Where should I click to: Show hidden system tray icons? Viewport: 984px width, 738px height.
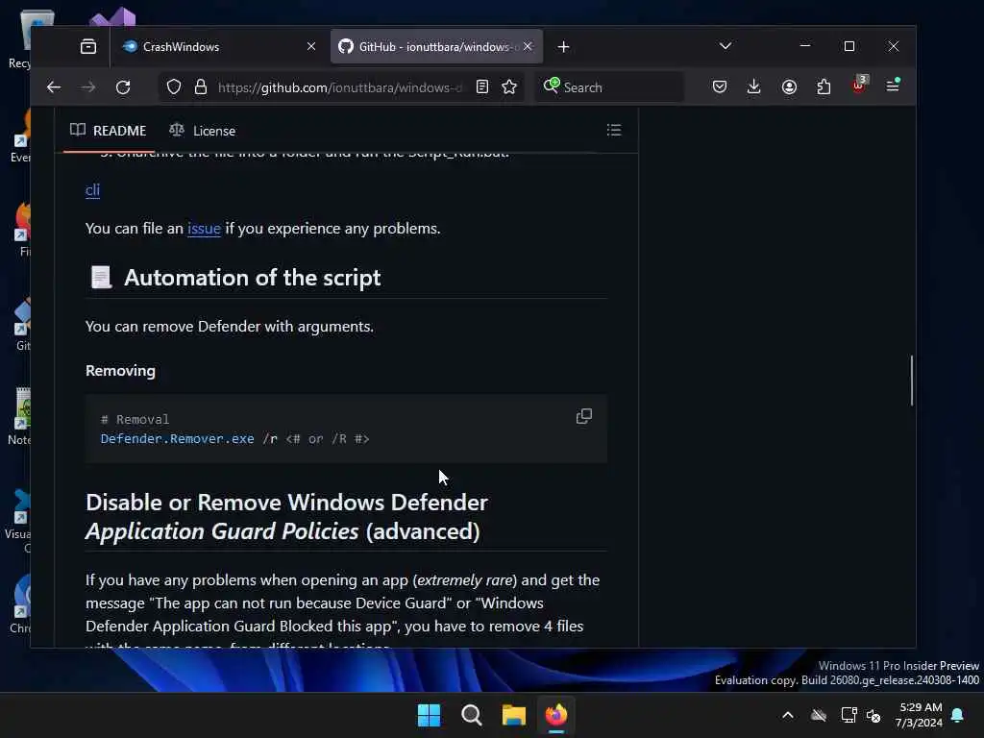[788, 715]
